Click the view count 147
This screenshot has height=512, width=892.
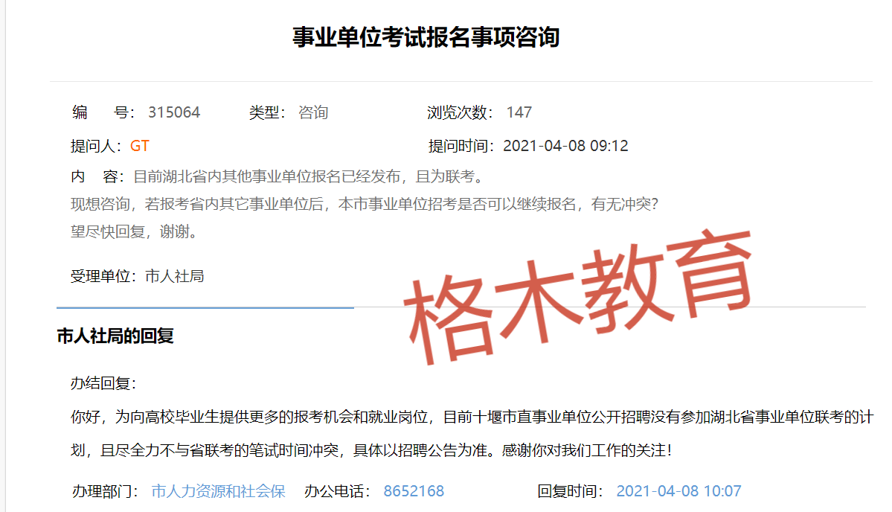(519, 112)
